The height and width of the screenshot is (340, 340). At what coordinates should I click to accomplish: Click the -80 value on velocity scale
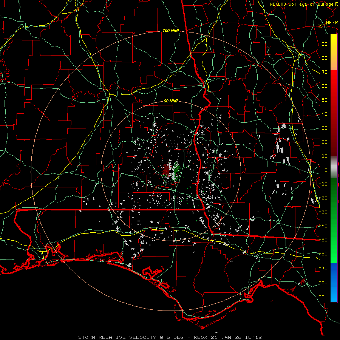pos(323,282)
